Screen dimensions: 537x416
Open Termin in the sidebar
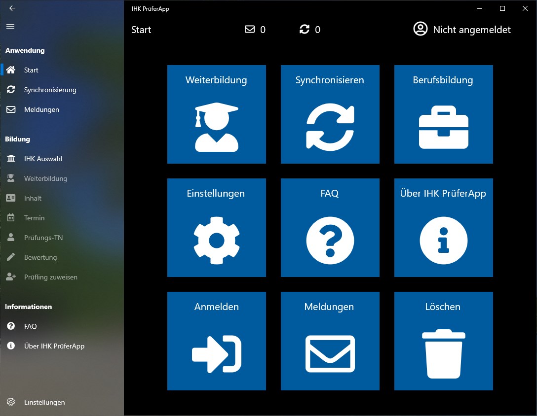pos(34,218)
